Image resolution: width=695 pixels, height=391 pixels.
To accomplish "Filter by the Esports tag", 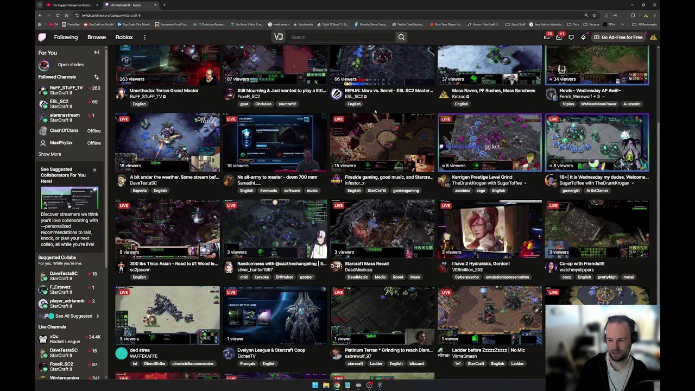I will [140, 191].
